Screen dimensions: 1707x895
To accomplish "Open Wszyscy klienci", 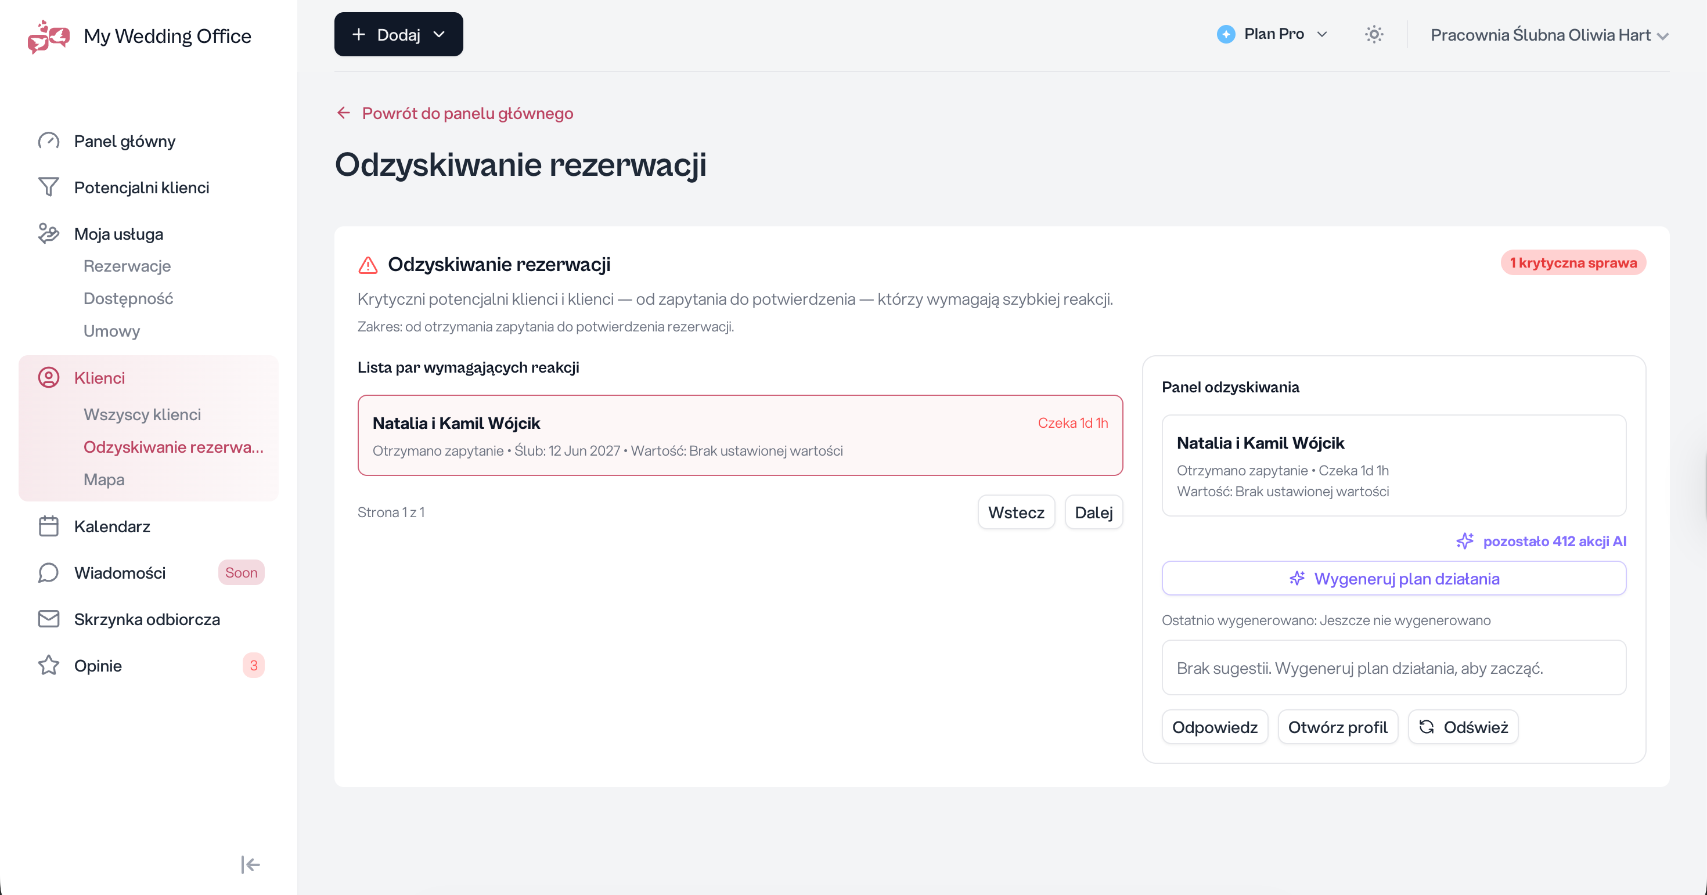I will [x=142, y=415].
